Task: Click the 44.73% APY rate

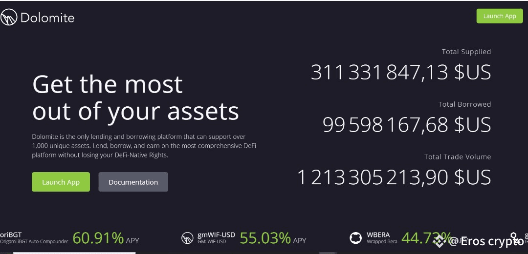Action: click(427, 238)
